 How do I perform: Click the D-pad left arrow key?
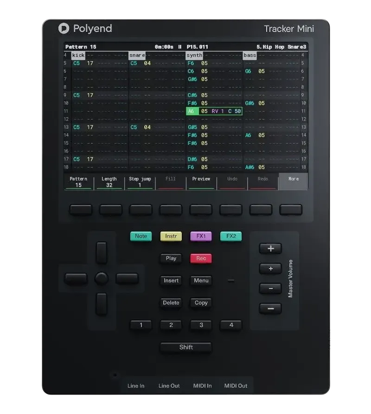tap(76, 278)
